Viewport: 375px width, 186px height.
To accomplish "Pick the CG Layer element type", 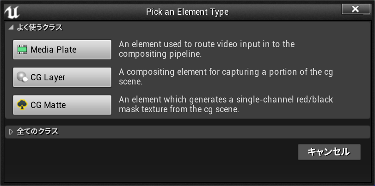I will 62,77.
